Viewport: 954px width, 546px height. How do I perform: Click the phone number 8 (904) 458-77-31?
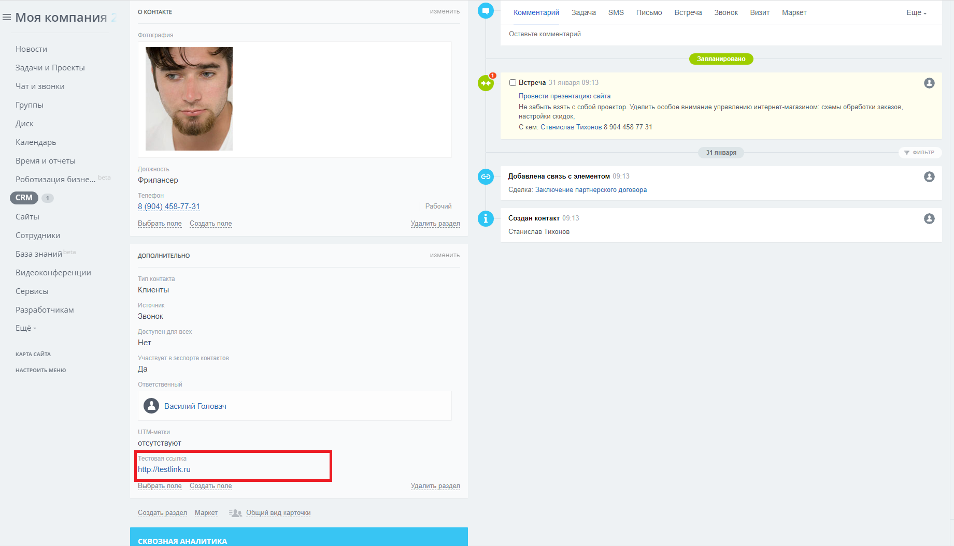click(x=169, y=206)
